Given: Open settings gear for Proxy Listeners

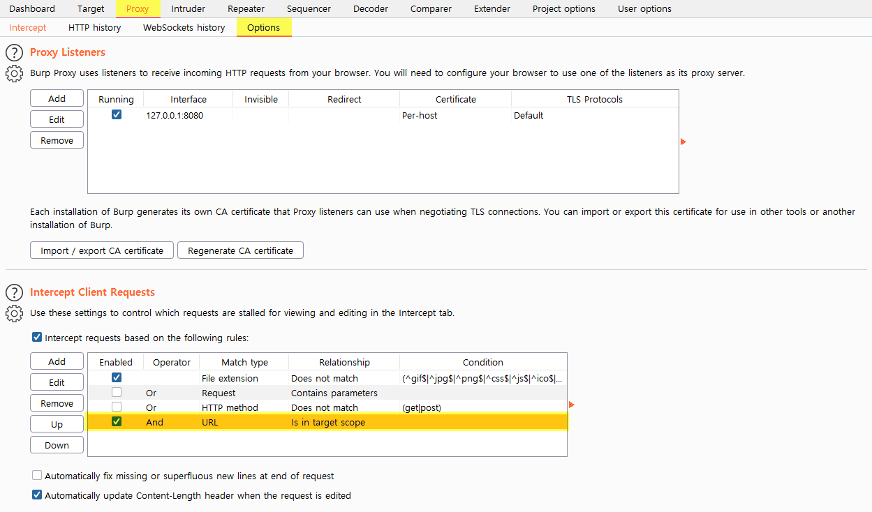Looking at the screenshot, I should click(14, 73).
